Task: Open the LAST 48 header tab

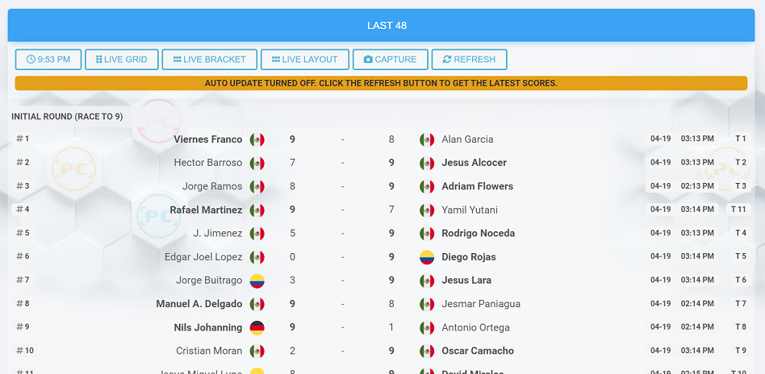Action: tap(387, 26)
